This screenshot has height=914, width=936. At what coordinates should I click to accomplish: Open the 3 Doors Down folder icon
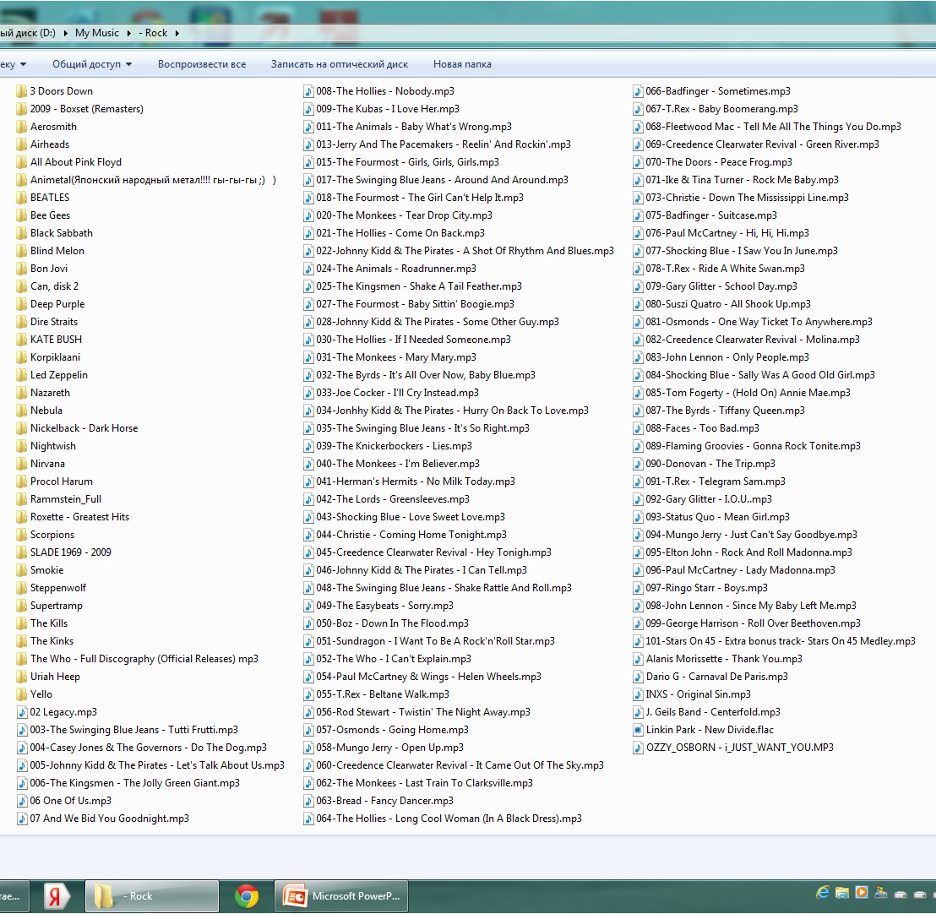[21, 91]
